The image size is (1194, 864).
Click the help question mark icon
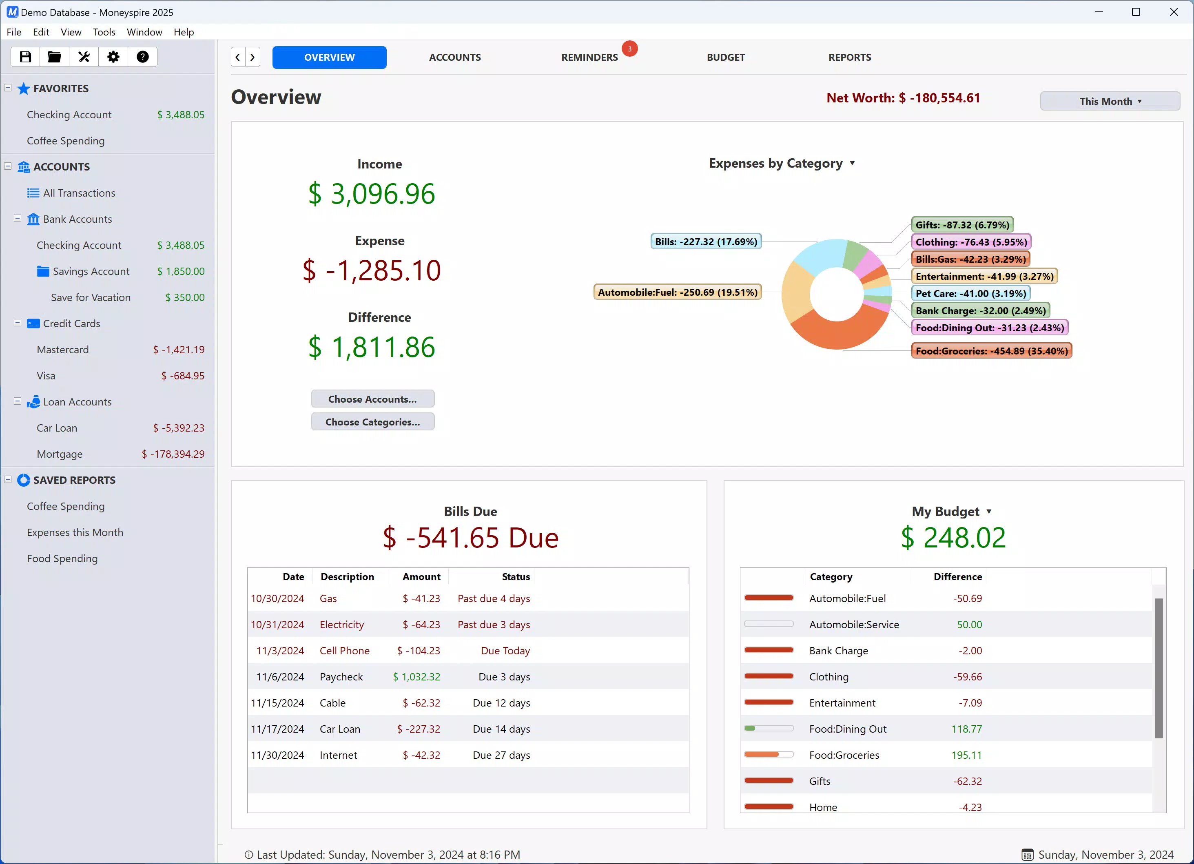tap(143, 57)
